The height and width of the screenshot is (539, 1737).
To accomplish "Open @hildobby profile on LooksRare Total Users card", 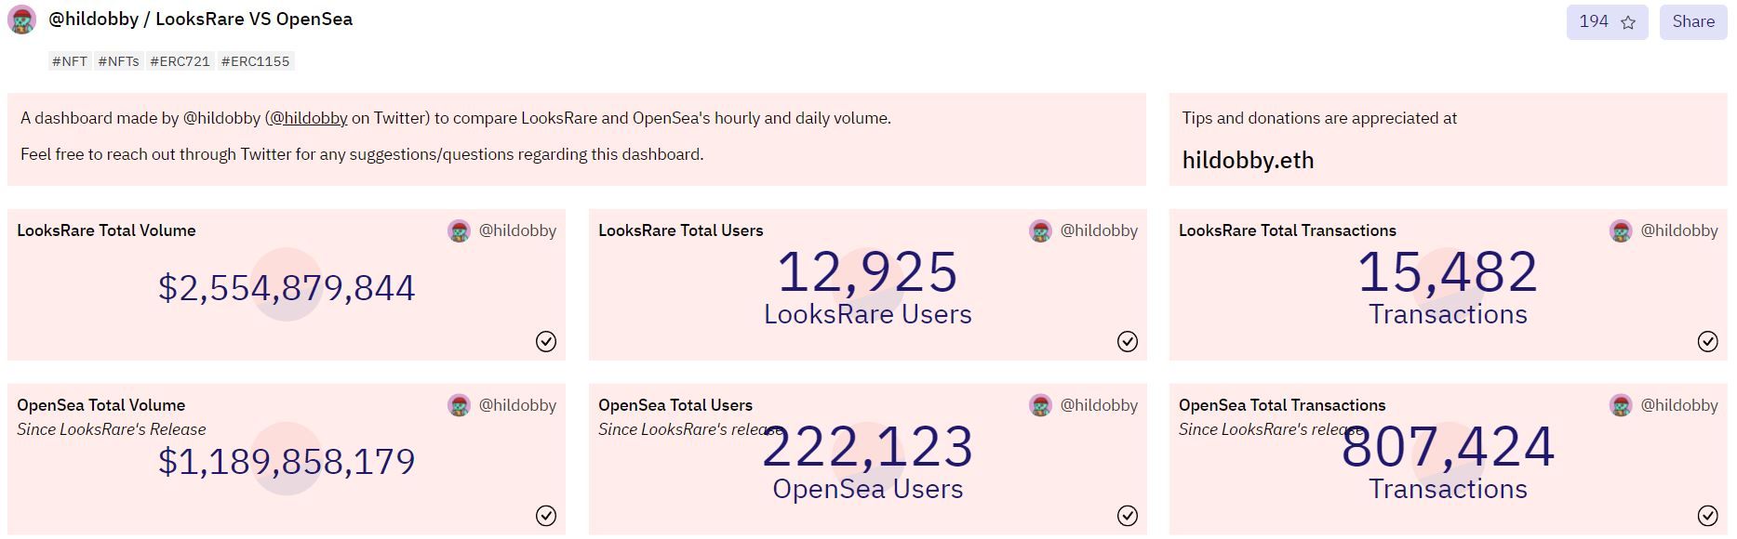I will 1099,230.
